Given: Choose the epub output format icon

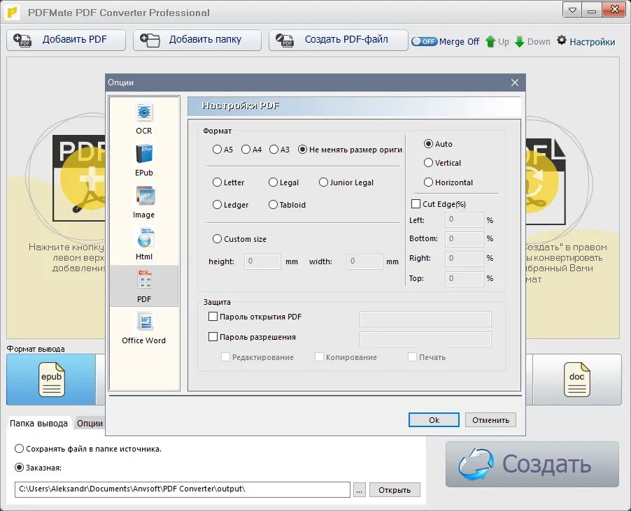Looking at the screenshot, I should [51, 379].
